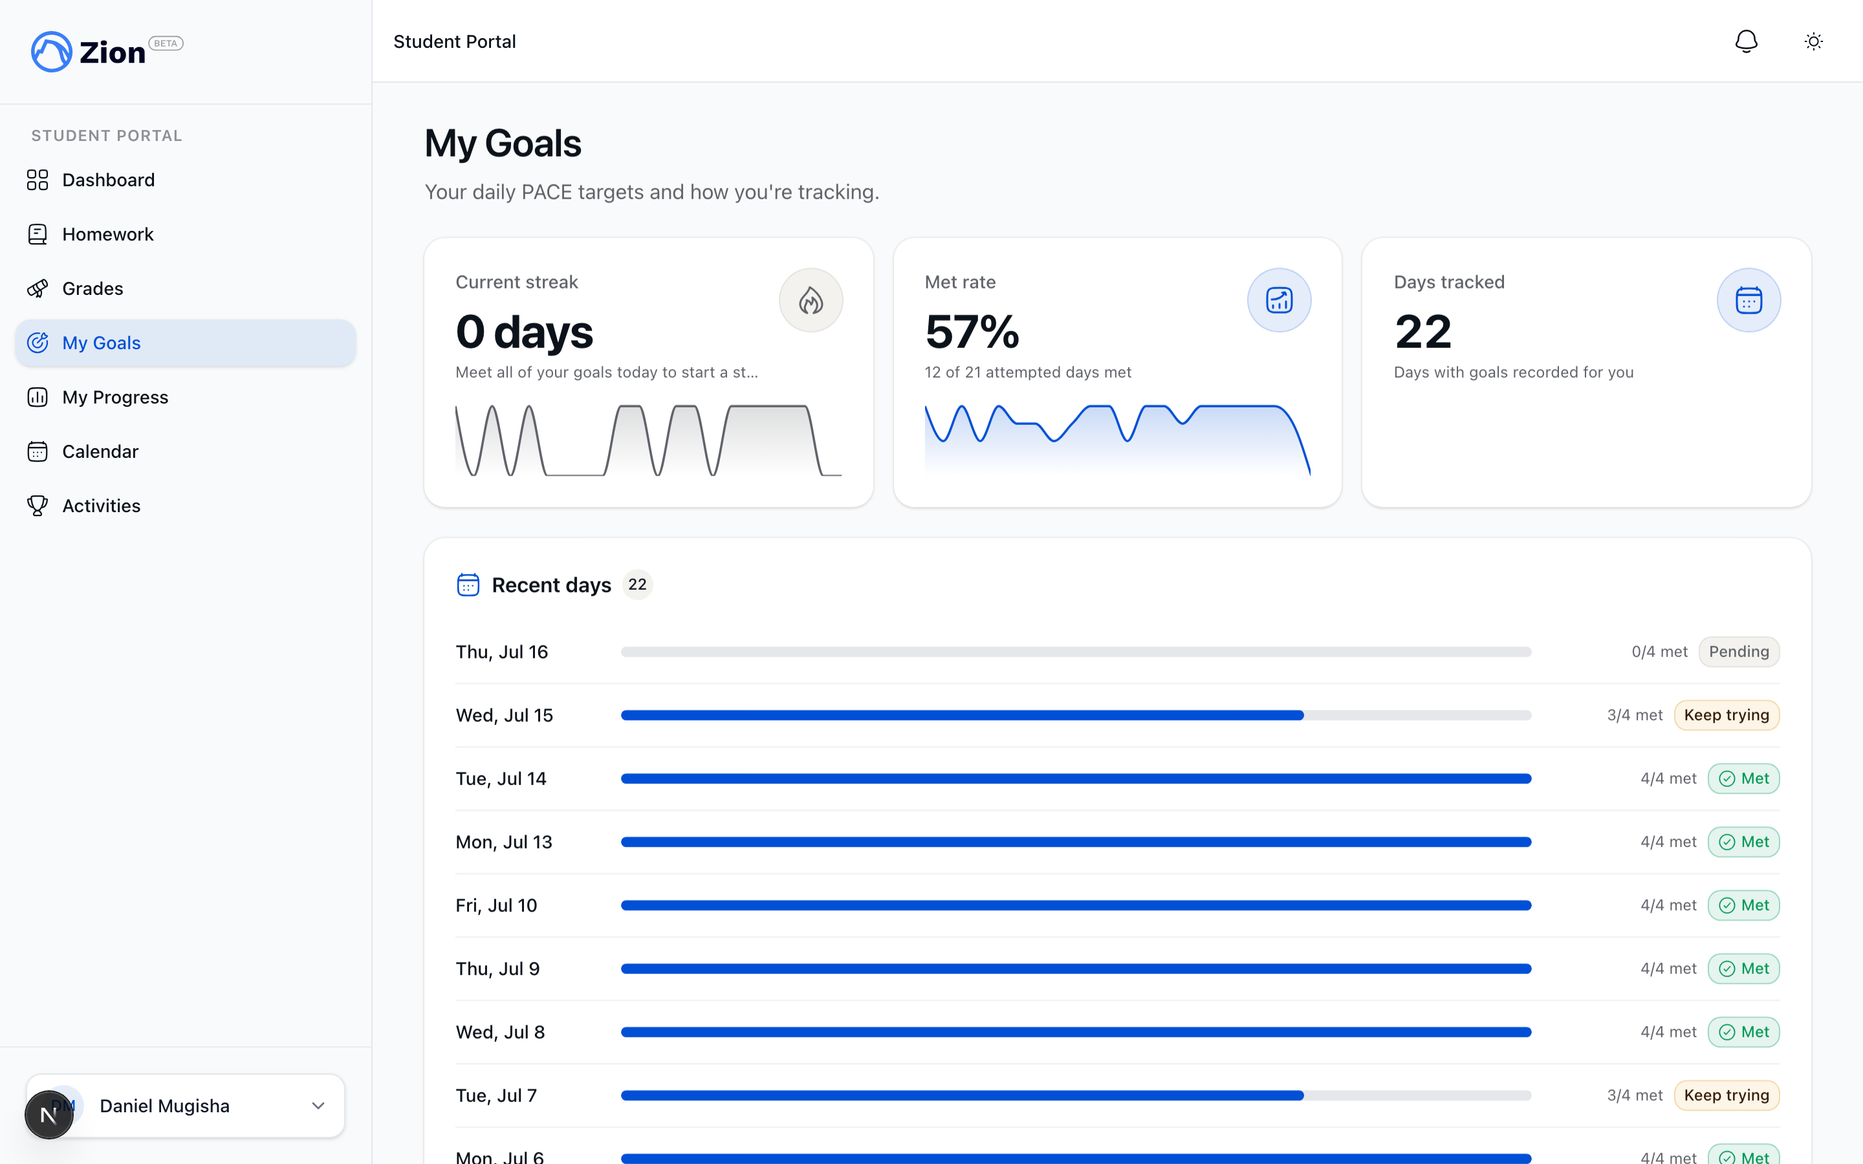Click the Zion logo icon
This screenshot has width=1863, height=1164.
[52, 52]
